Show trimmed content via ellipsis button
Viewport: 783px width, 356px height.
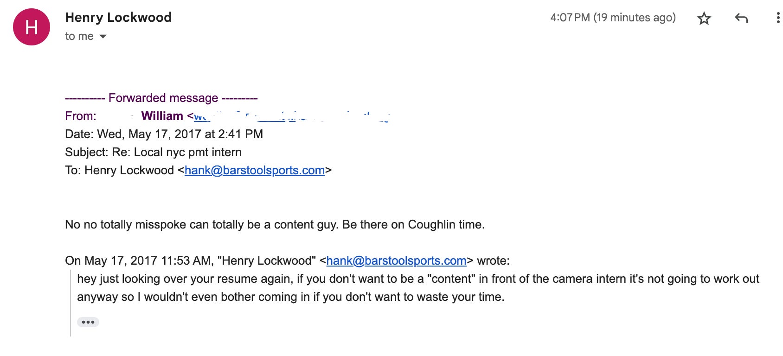tap(88, 322)
